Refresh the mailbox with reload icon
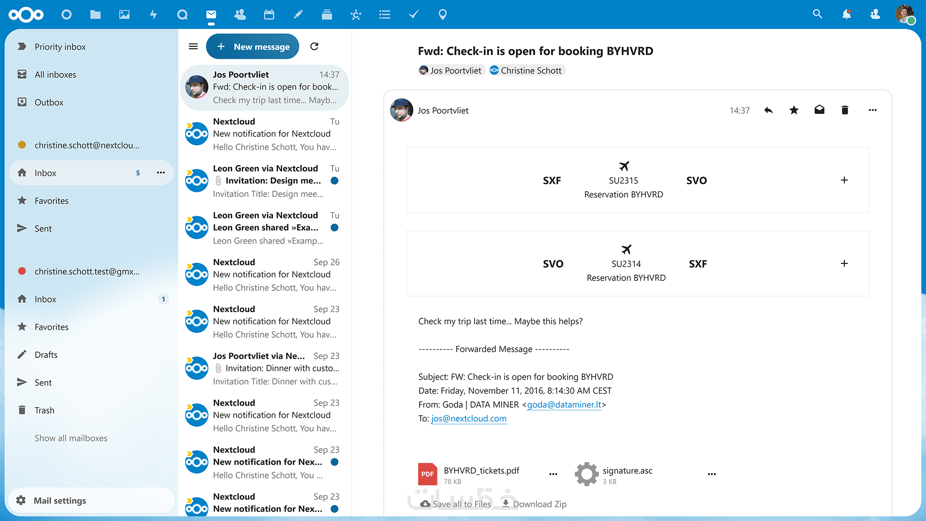 point(314,47)
